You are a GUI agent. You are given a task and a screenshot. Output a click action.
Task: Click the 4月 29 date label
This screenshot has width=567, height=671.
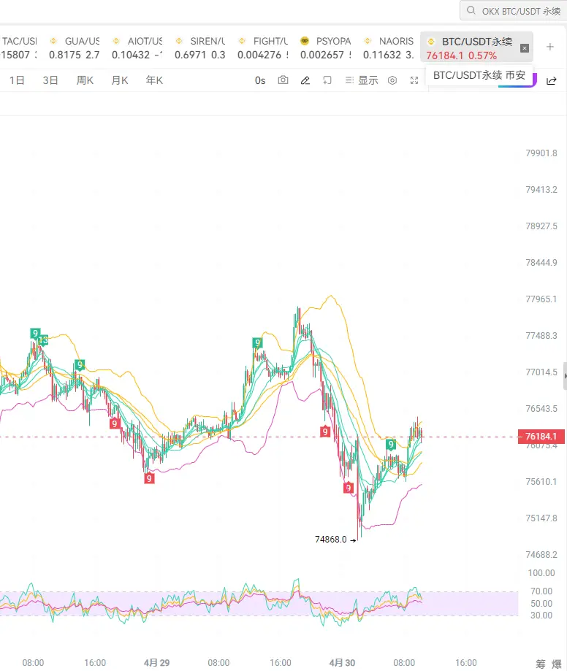point(157,662)
